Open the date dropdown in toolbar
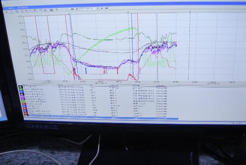The height and width of the screenshot is (165, 246). click(98, 8)
